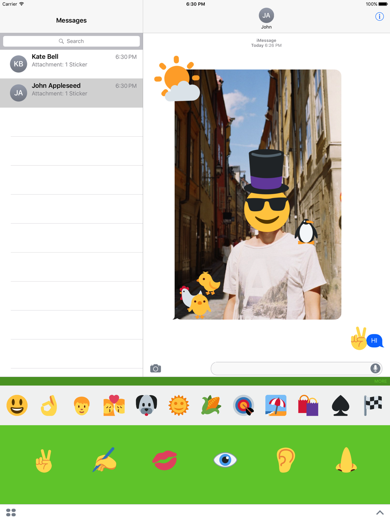Focus the Search field in Messages
The height and width of the screenshot is (521, 390).
click(x=71, y=41)
